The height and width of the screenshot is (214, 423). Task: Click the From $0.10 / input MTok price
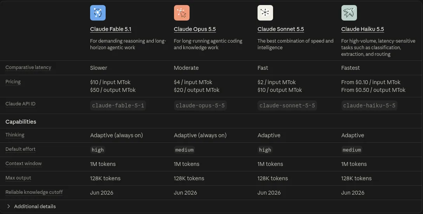(371, 82)
